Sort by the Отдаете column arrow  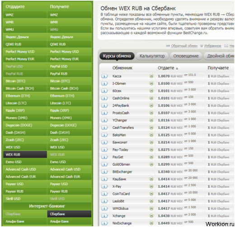pyautogui.click(x=177, y=68)
